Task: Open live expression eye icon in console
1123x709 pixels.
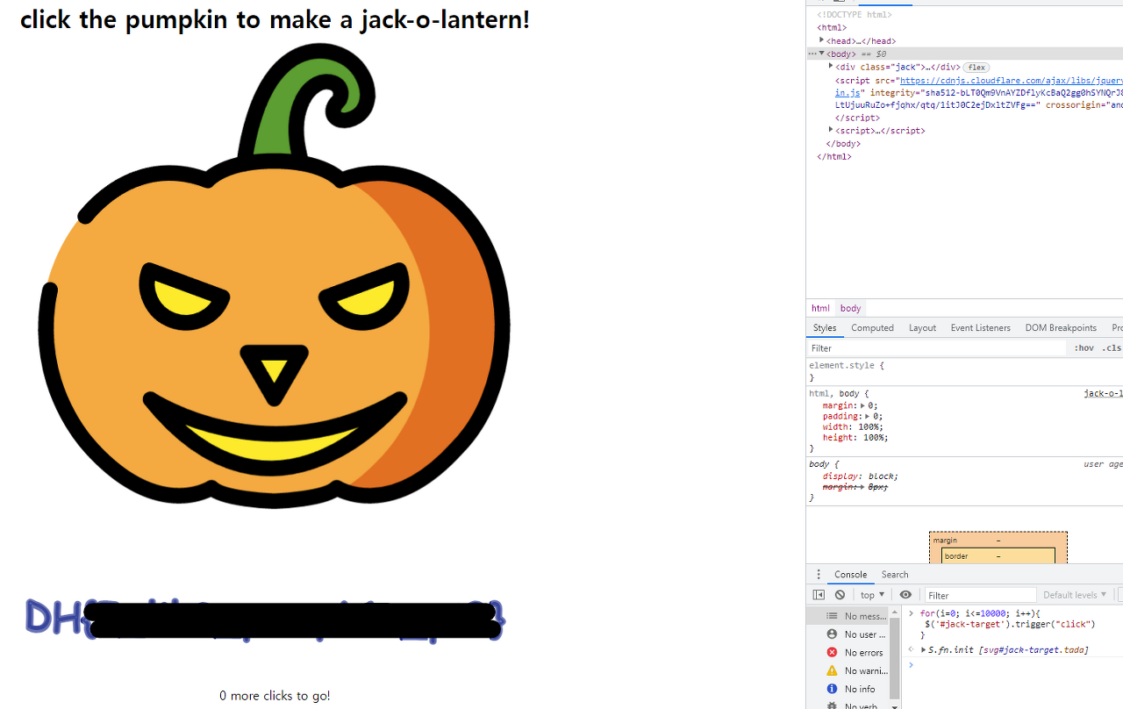Action: 905,595
